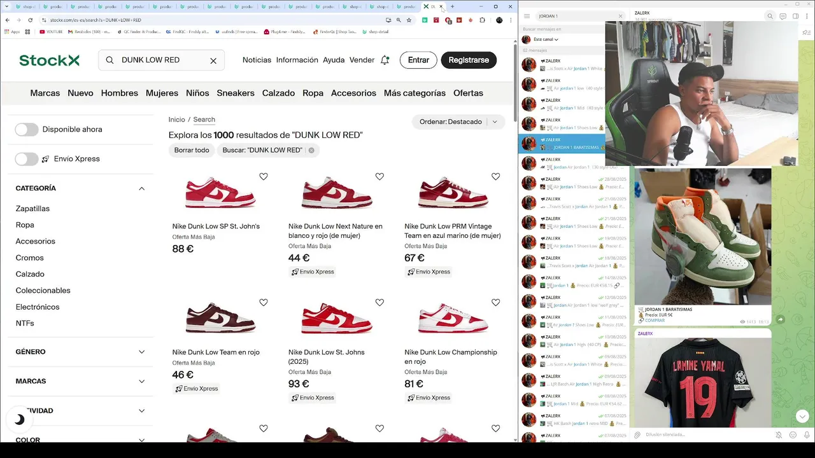Jump to bottom of Telegram chat

802,416
